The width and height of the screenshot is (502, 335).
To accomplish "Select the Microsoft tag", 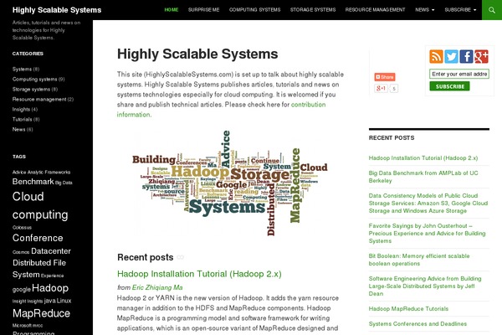I will click(x=22, y=326).
